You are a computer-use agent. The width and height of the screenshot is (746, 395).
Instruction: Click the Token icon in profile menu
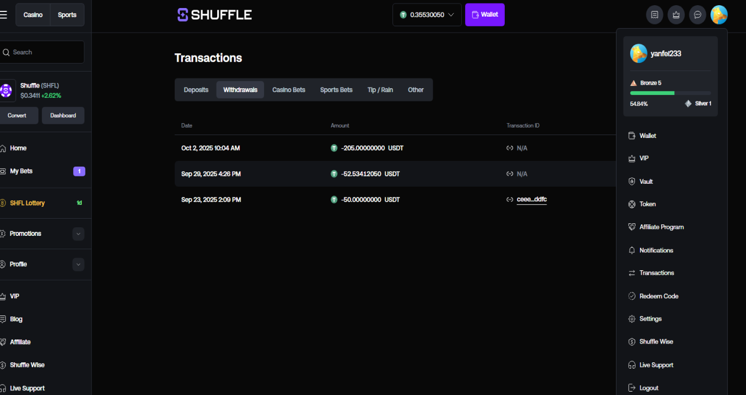pyautogui.click(x=632, y=204)
